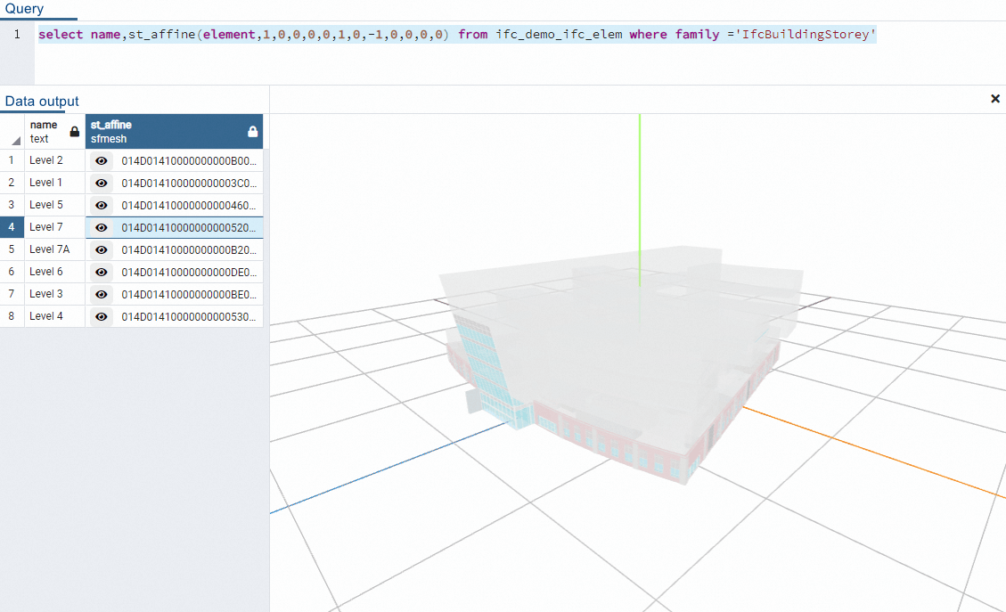Click the eye icon beside Level 6

click(102, 272)
